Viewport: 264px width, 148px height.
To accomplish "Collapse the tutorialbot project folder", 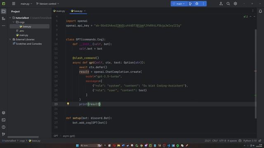I will pyautogui.click(x=10, y=18).
